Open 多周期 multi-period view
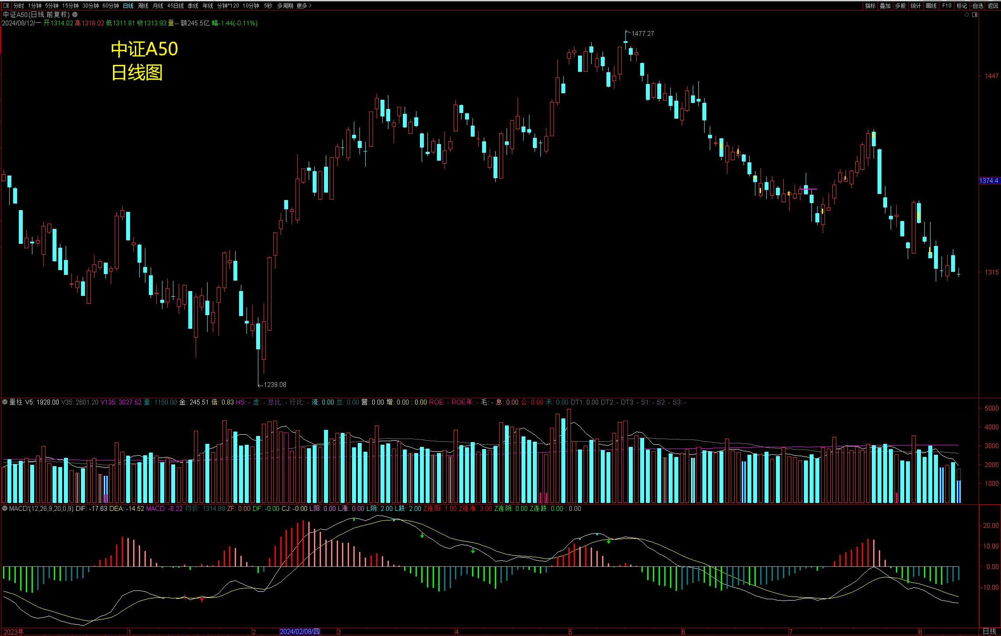Image resolution: width=1001 pixels, height=636 pixels. (285, 6)
